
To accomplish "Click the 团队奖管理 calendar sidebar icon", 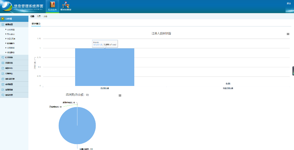I will point(3,79).
